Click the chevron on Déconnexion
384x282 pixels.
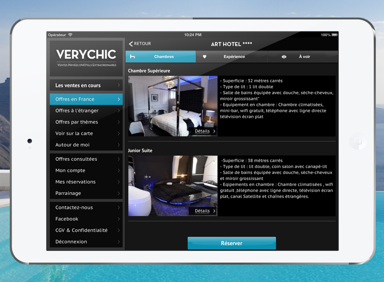[119, 242]
